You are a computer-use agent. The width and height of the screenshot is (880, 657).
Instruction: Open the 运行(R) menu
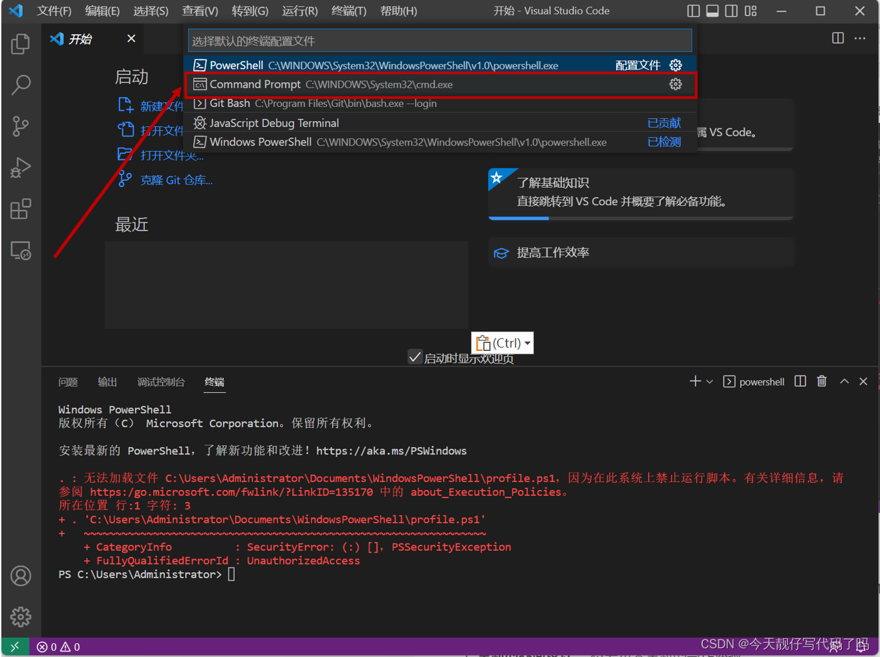click(x=300, y=11)
